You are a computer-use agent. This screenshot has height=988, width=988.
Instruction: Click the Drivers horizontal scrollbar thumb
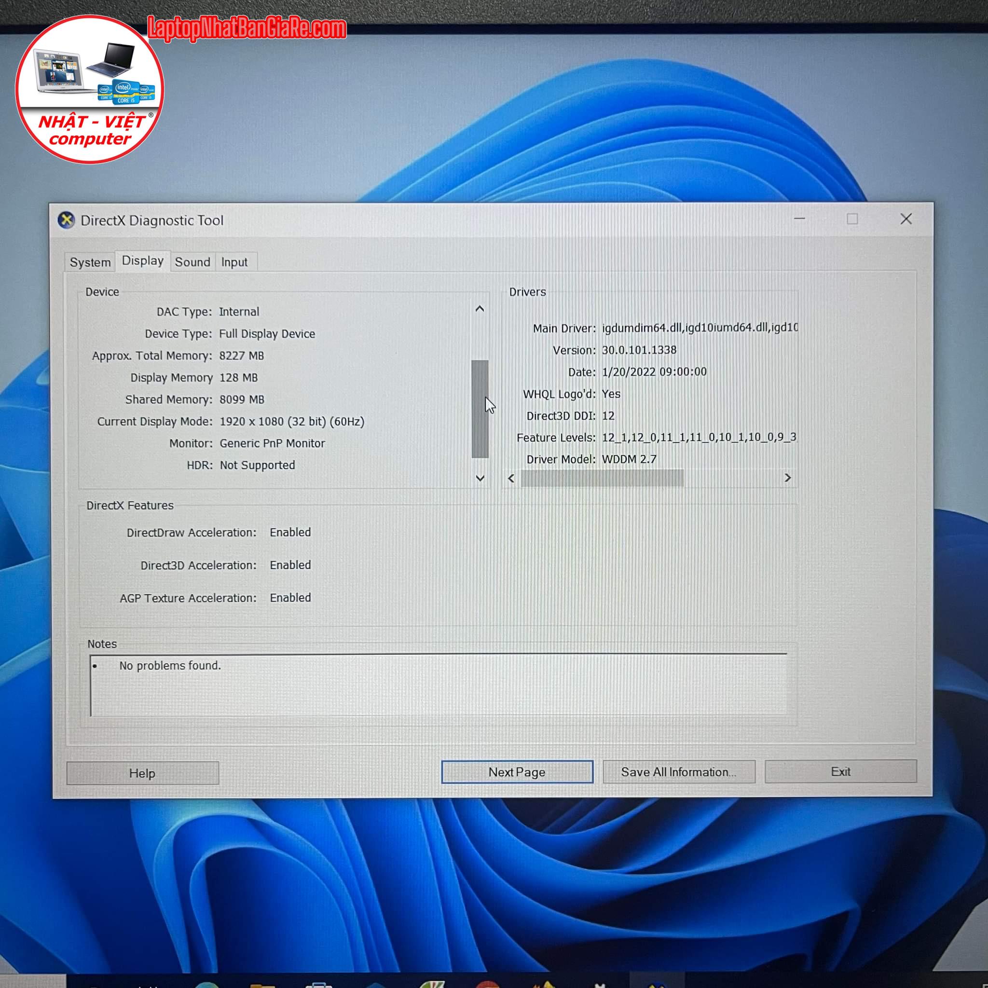point(602,478)
